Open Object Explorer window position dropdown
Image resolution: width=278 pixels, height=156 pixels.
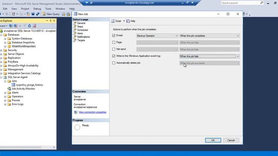click(x=47, y=21)
